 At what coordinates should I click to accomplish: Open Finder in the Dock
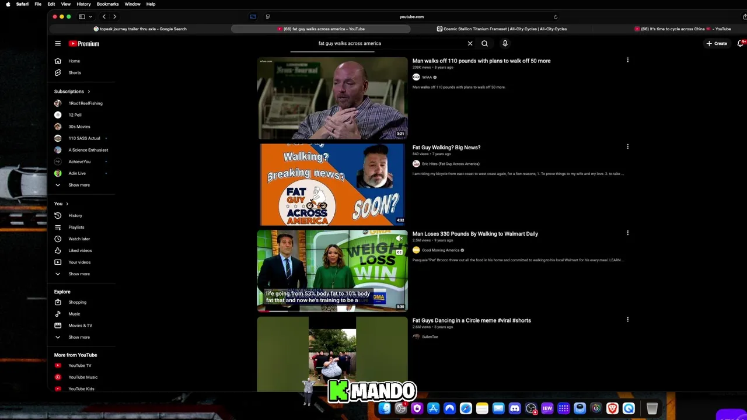[x=384, y=408]
